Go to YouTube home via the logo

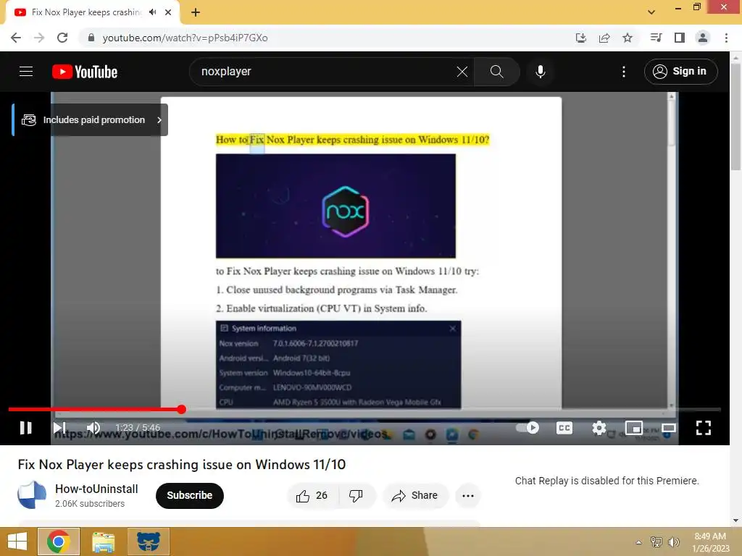click(x=85, y=72)
